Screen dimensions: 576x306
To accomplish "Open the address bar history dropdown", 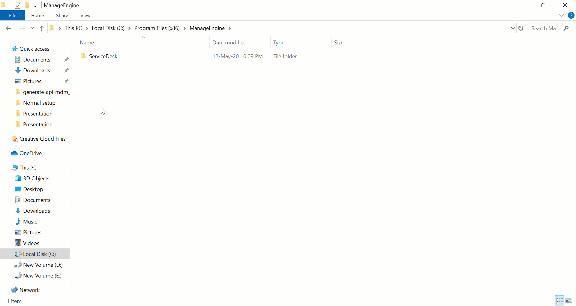I will coord(513,28).
